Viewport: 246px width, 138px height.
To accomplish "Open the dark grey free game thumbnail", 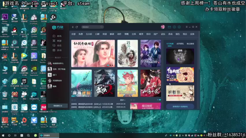I will click(180, 56).
